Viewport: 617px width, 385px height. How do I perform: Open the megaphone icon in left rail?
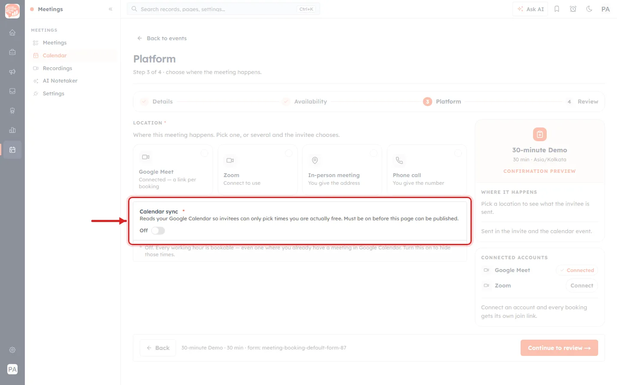pos(12,72)
